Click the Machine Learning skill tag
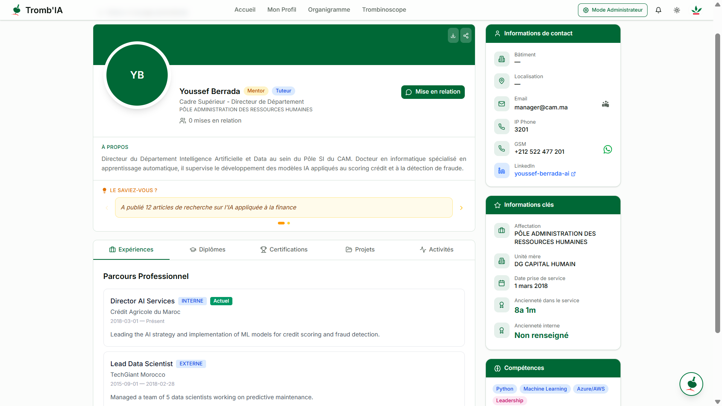 pyautogui.click(x=545, y=389)
